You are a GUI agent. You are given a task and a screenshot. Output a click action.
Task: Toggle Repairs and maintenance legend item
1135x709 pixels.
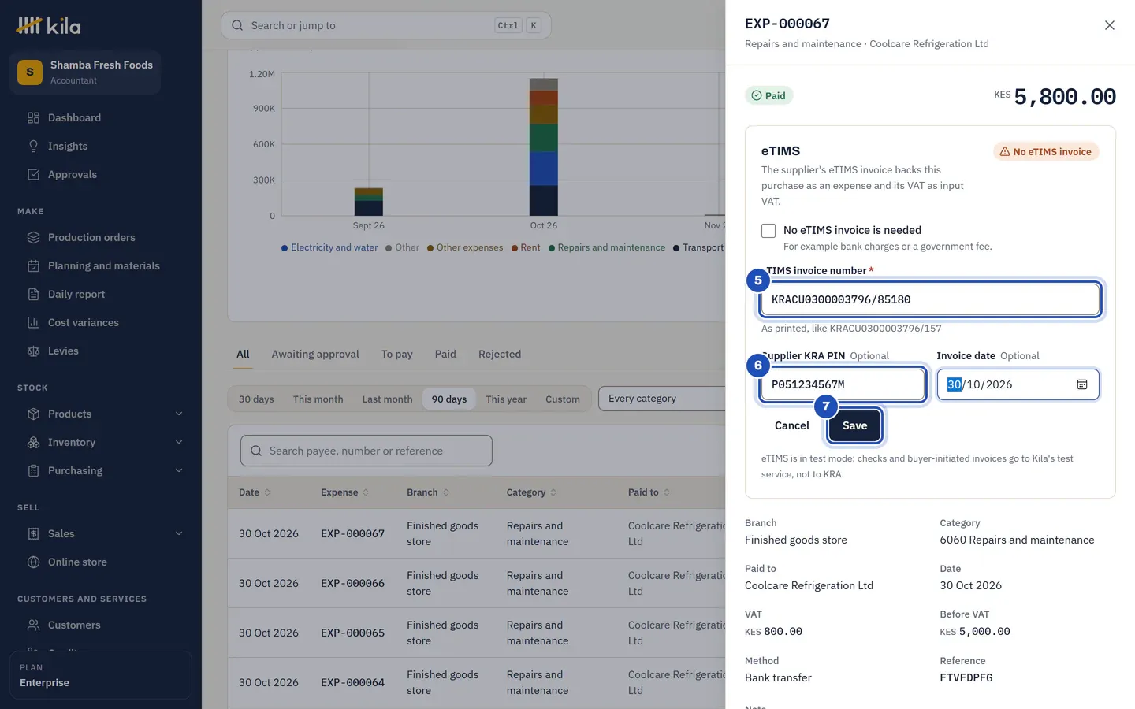[x=607, y=247]
